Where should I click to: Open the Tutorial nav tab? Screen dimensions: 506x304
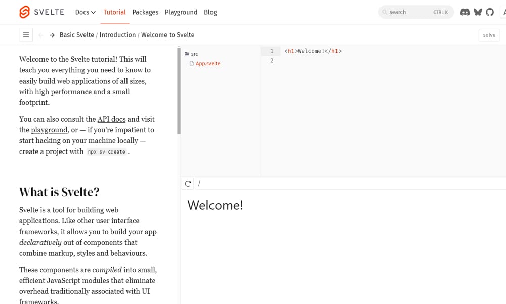pos(114,12)
